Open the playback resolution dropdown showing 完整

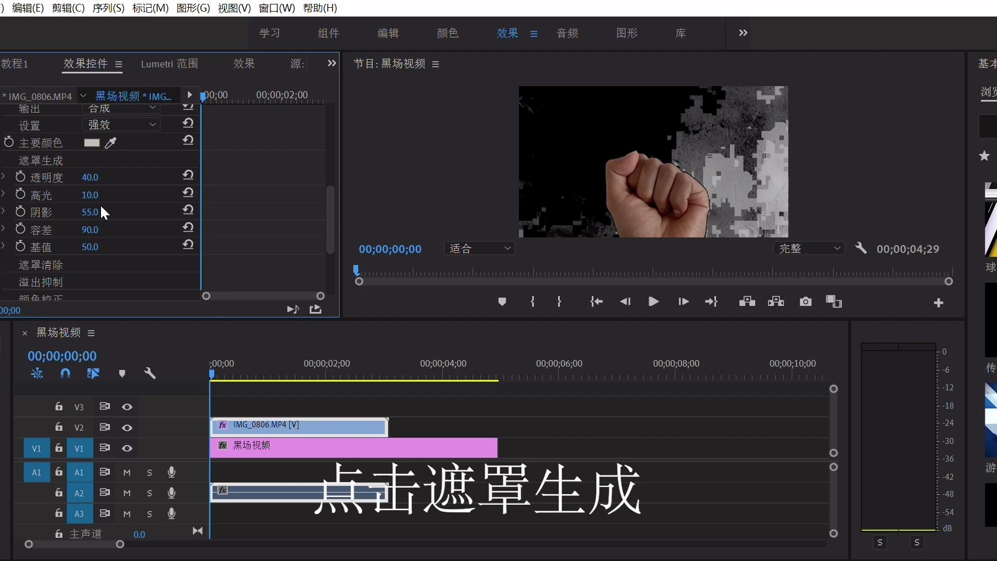coord(809,248)
